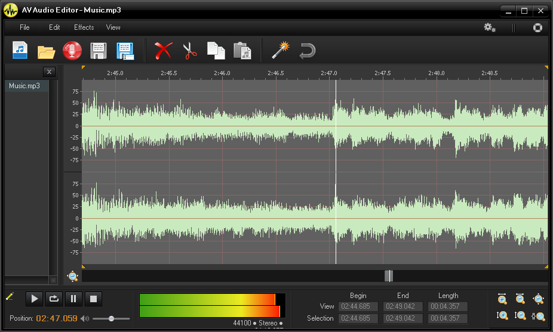
Task: Zoom to selection icon
Action: click(538, 316)
